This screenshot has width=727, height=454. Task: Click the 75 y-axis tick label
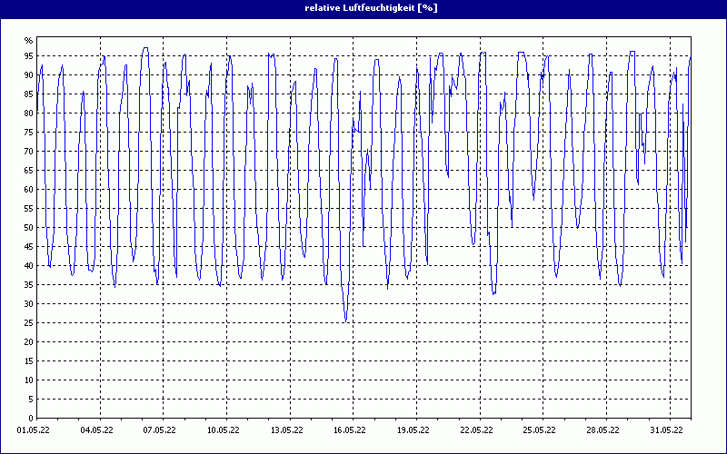pyautogui.click(x=28, y=133)
